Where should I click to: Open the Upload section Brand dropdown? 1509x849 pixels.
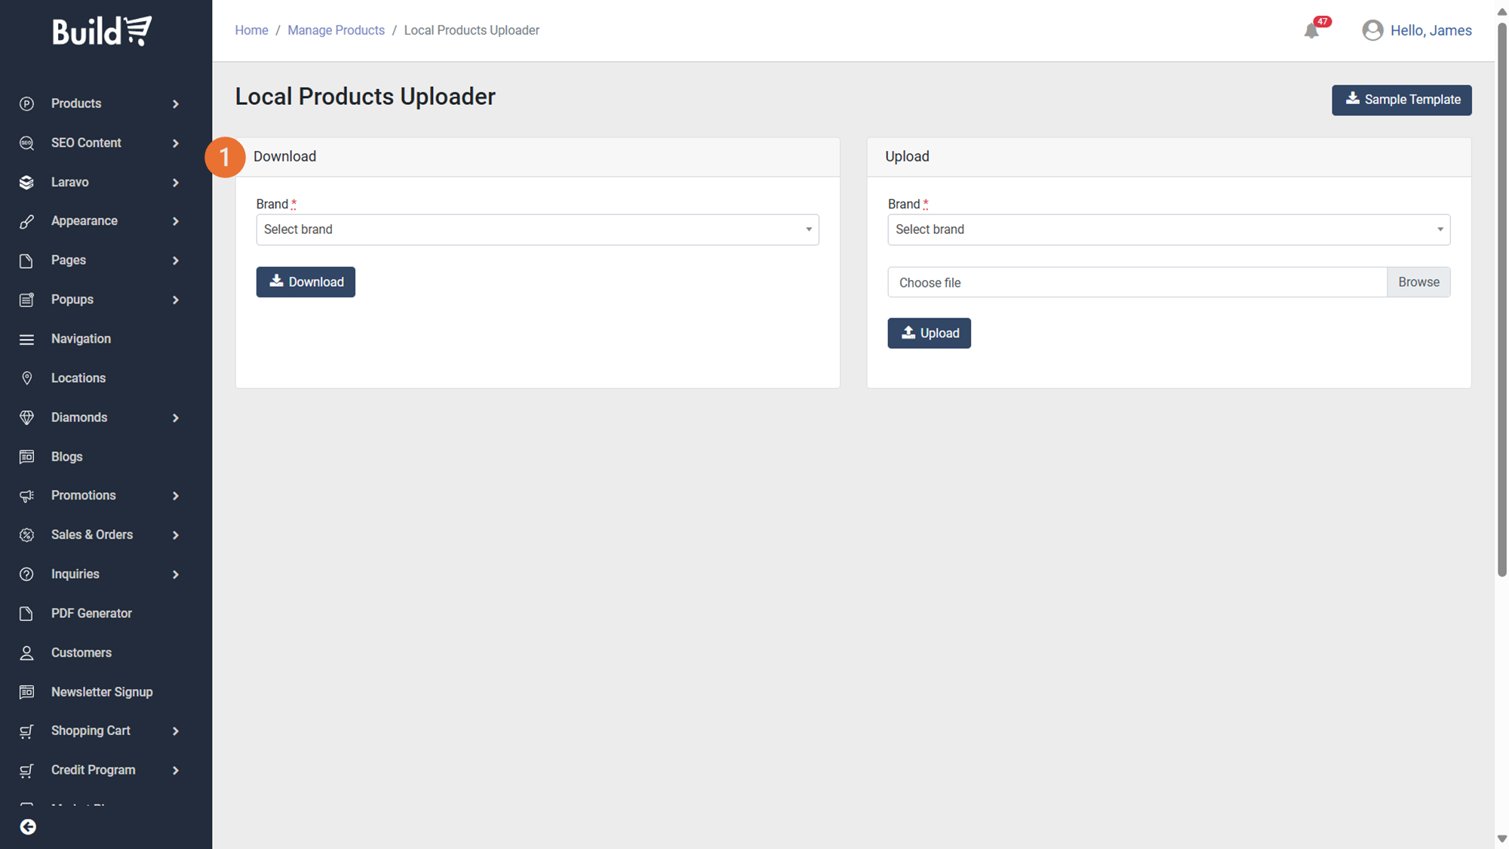coord(1168,229)
